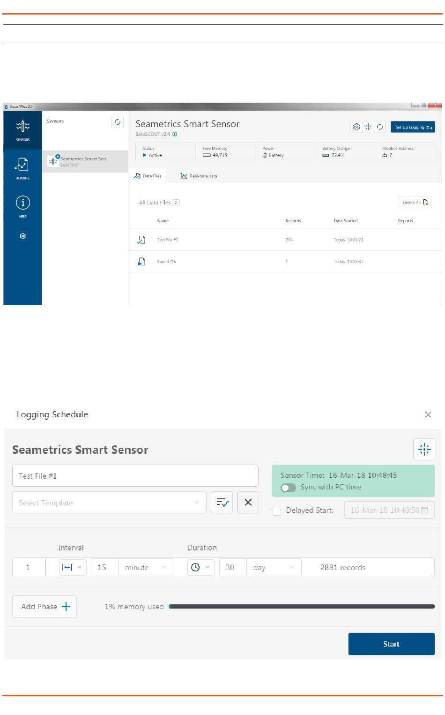Click the Modbus Address value '7'
The width and height of the screenshot is (445, 715).
(x=391, y=155)
